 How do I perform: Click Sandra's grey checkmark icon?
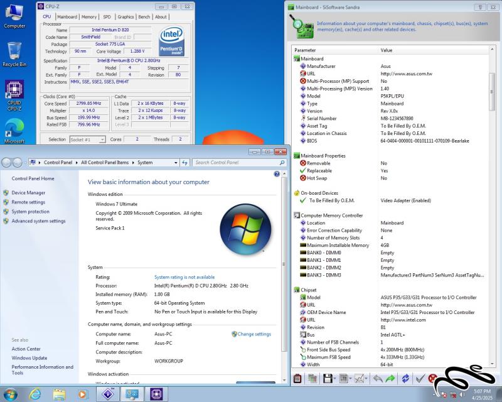[x=420, y=379]
